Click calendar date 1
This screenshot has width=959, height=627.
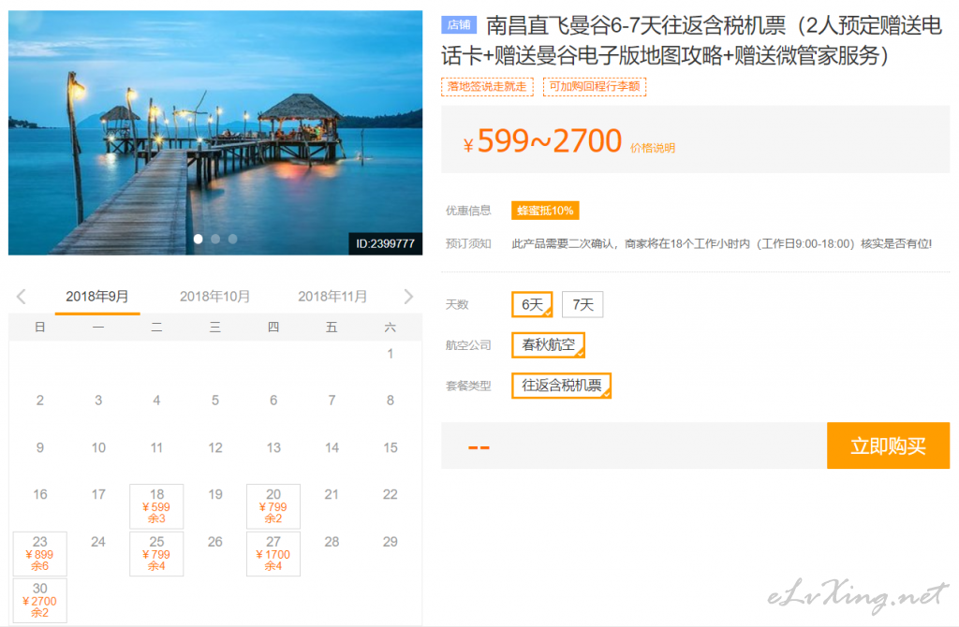coord(391,354)
